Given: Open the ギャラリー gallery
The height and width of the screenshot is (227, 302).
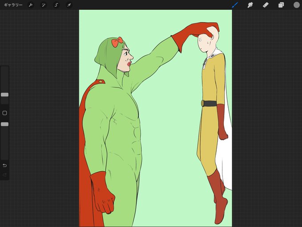Looking at the screenshot, I should pos(13,5).
